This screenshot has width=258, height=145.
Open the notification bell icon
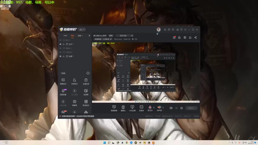point(190,37)
